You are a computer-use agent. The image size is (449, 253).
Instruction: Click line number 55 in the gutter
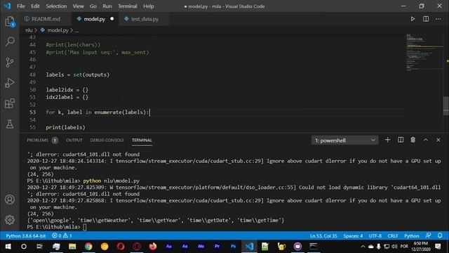(x=33, y=127)
